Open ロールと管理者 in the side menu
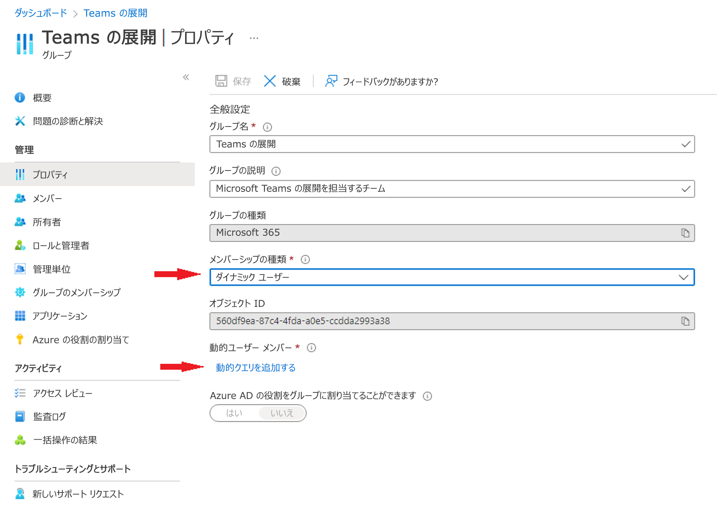The image size is (717, 510). (x=61, y=245)
